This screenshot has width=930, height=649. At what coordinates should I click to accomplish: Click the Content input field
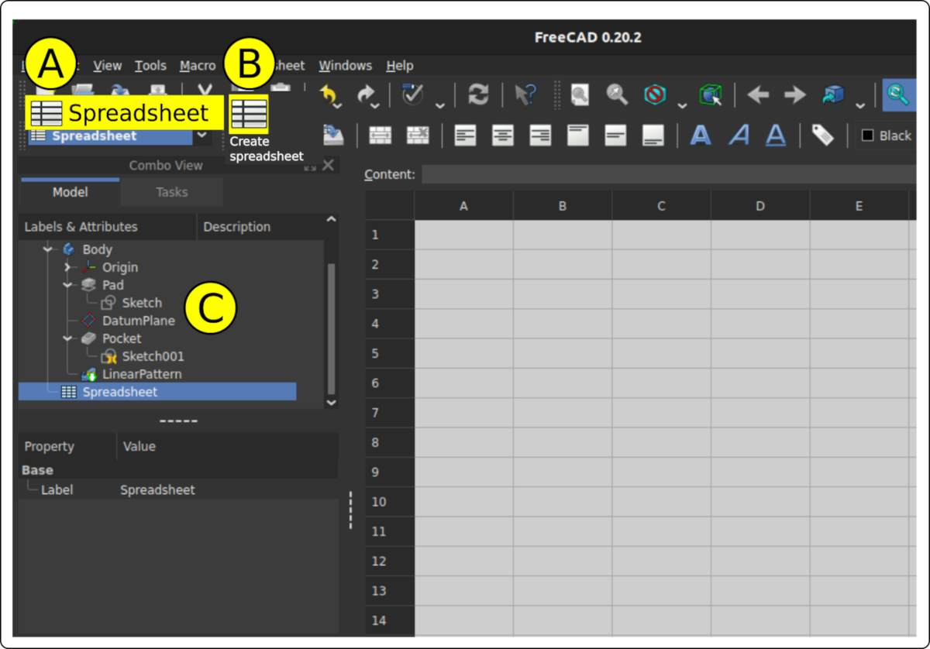(666, 174)
